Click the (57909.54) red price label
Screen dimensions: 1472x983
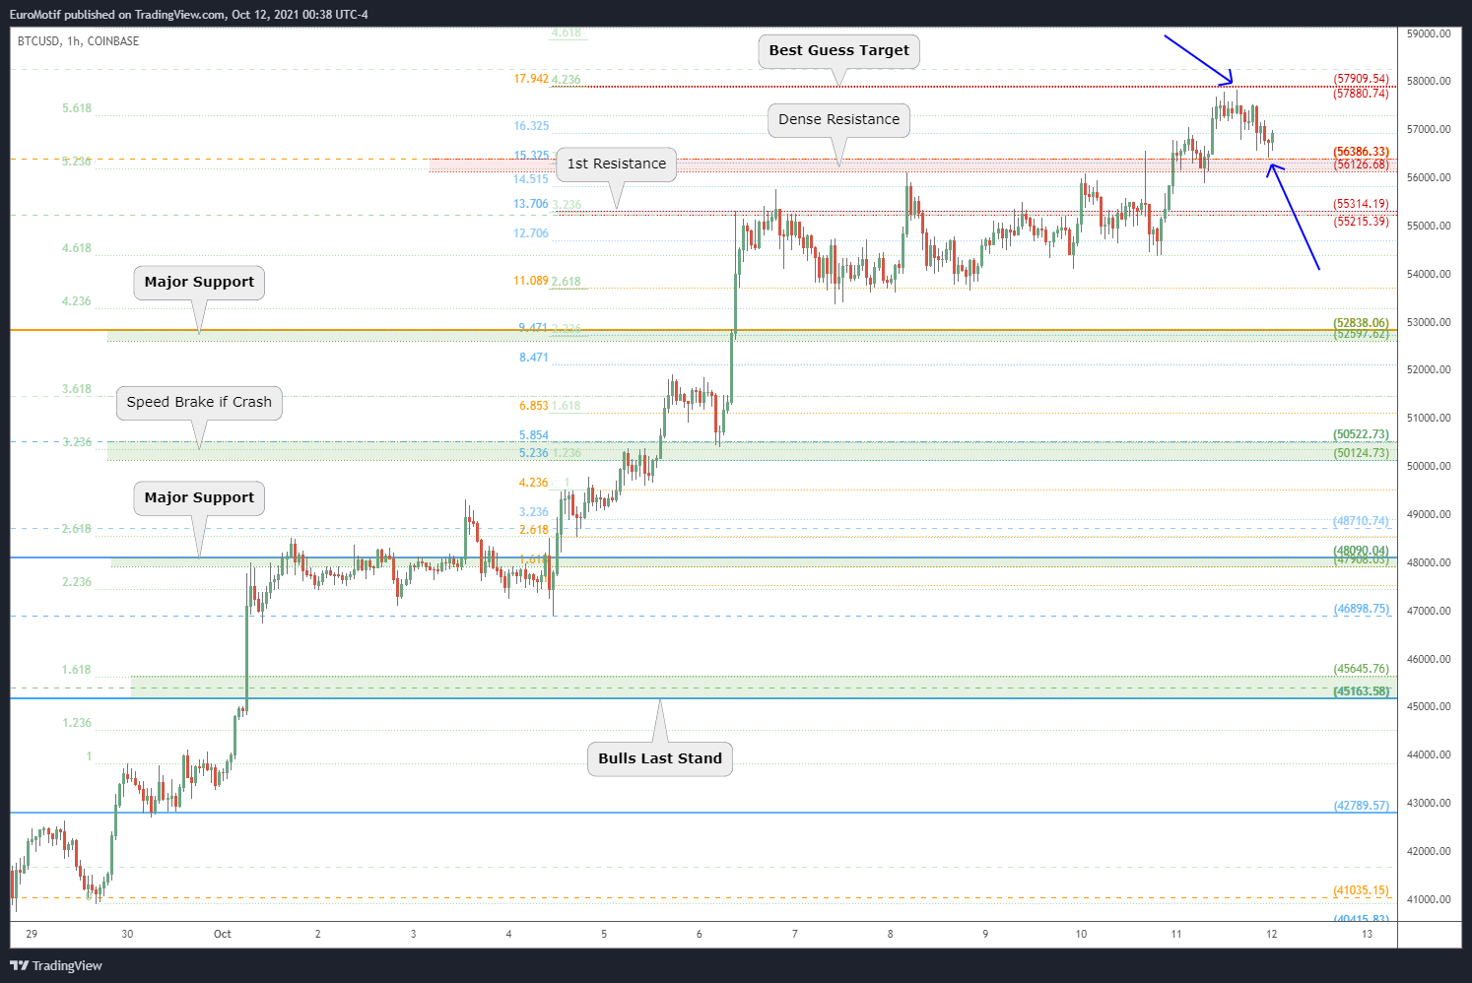coord(1361,79)
